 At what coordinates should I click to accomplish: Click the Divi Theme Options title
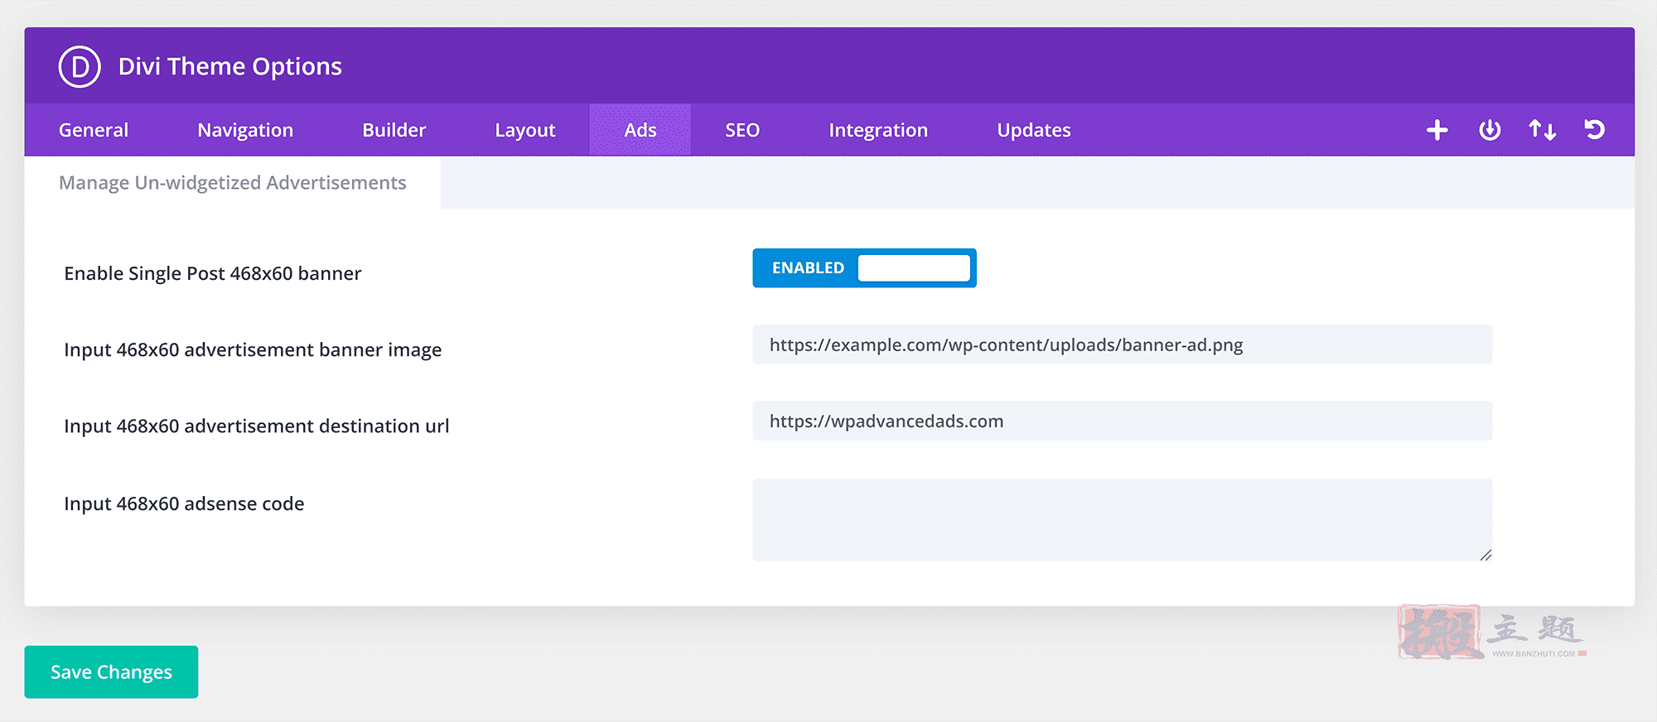click(x=230, y=66)
